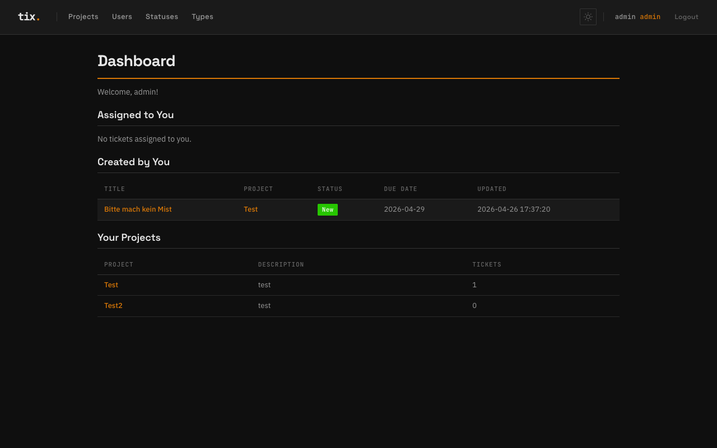Open the Test project under Your Projects
Viewport: 717px width, 448px height.
pos(111,285)
